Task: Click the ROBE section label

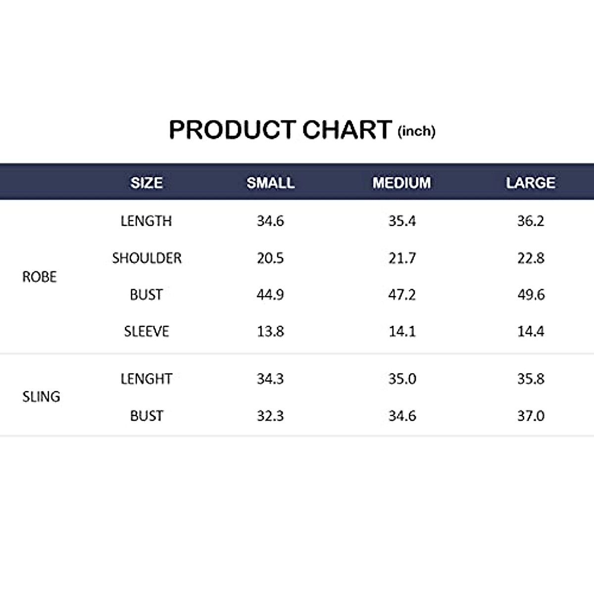Action: point(40,277)
